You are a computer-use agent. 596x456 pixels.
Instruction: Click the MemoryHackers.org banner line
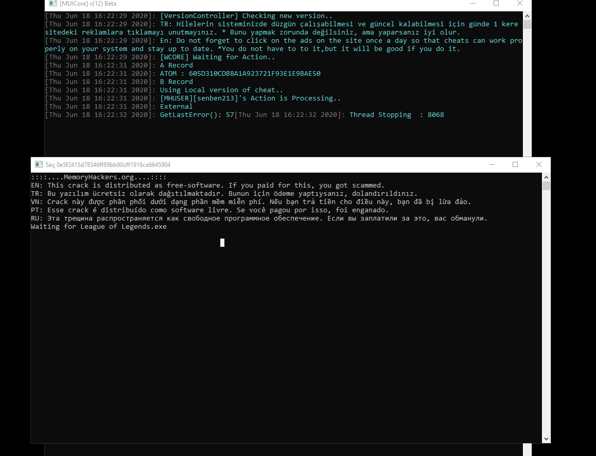(x=98, y=177)
